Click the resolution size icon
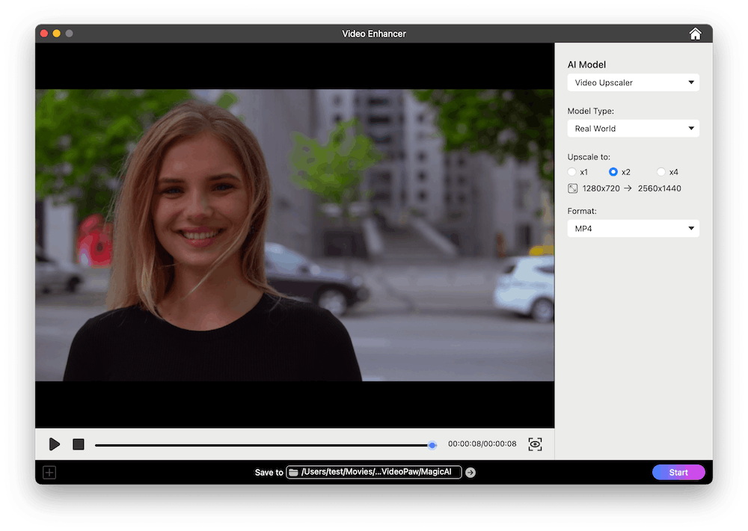748x531 pixels. click(572, 188)
